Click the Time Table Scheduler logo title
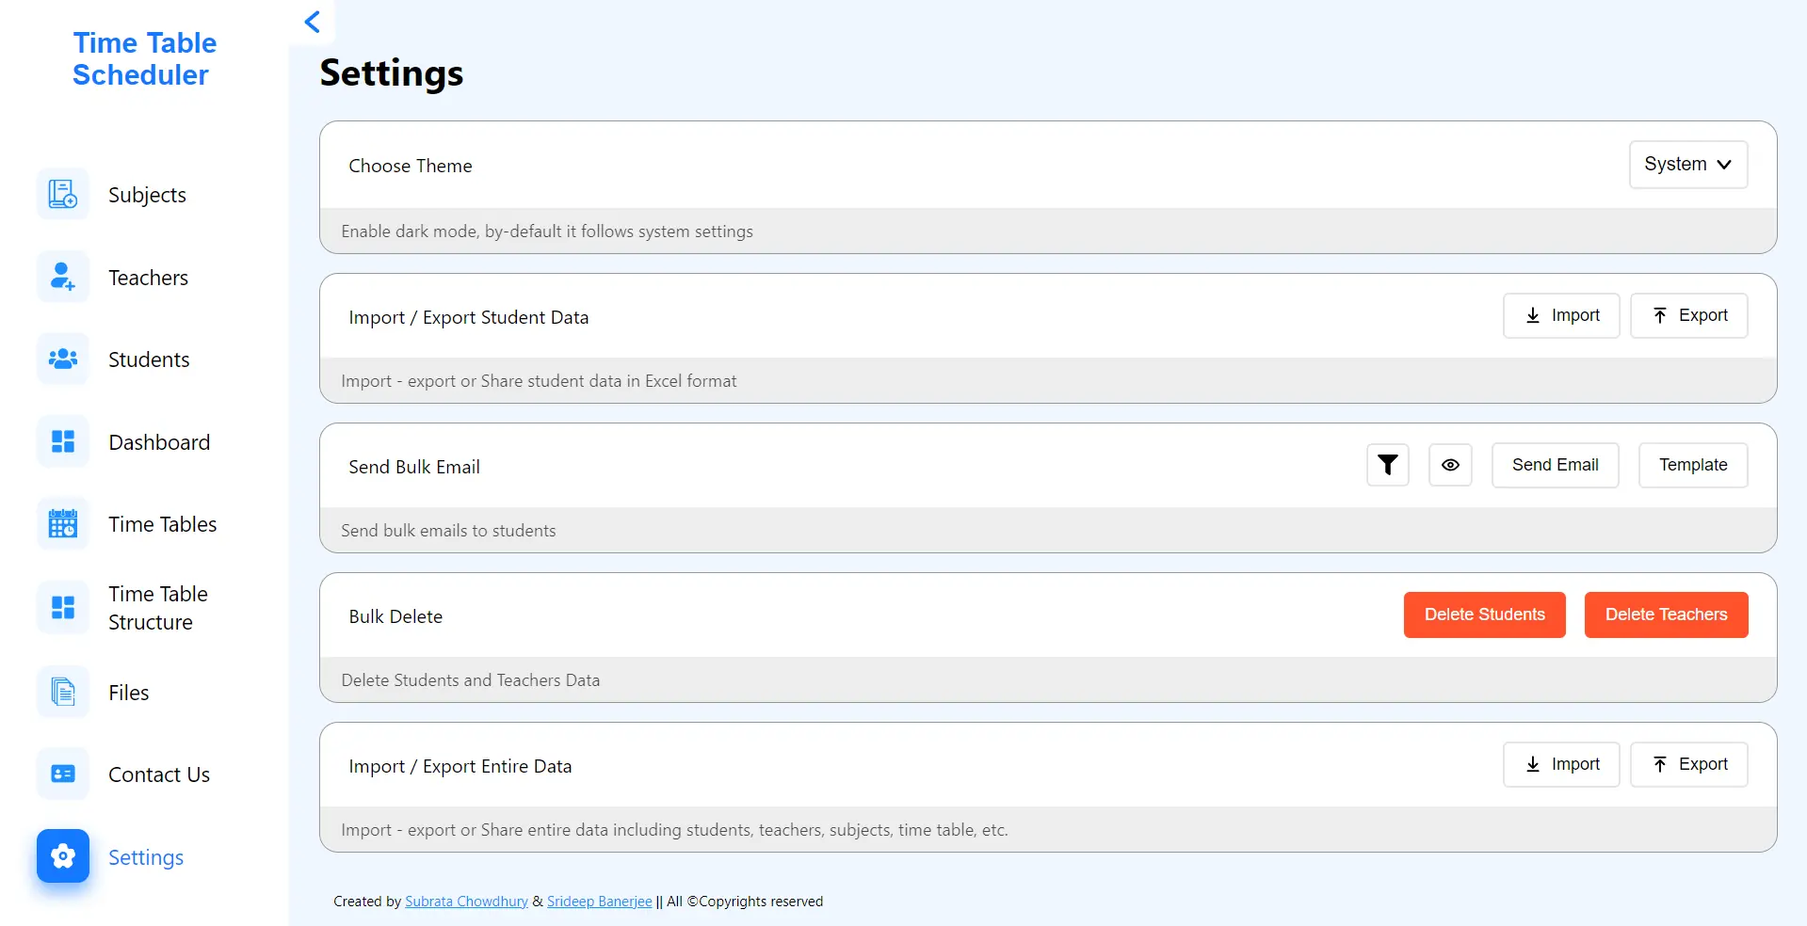The width and height of the screenshot is (1807, 926). tap(144, 58)
